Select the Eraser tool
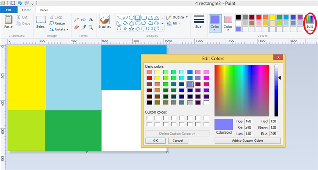 (x=76, y=27)
